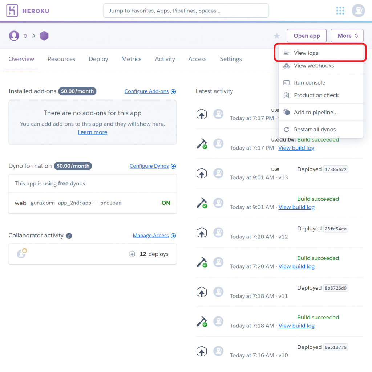Open View build log for 7:18 AM
The width and height of the screenshot is (372, 372).
(296, 326)
